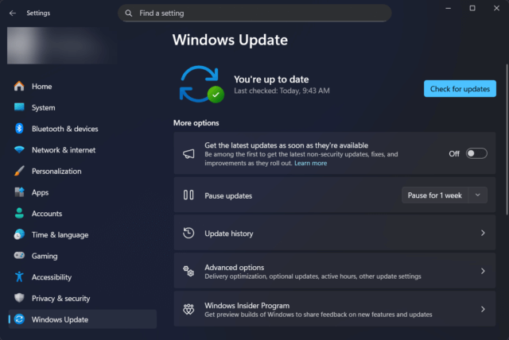Click the pause bars icon
The width and height of the screenshot is (509, 340).
188,195
